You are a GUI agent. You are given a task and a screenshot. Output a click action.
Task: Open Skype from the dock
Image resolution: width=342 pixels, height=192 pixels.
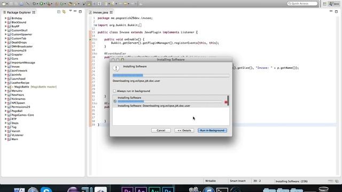46,189
